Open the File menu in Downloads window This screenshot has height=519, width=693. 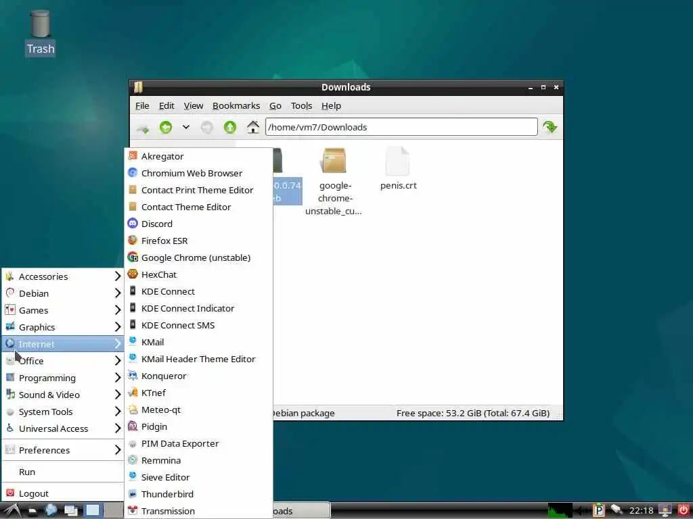tap(142, 106)
